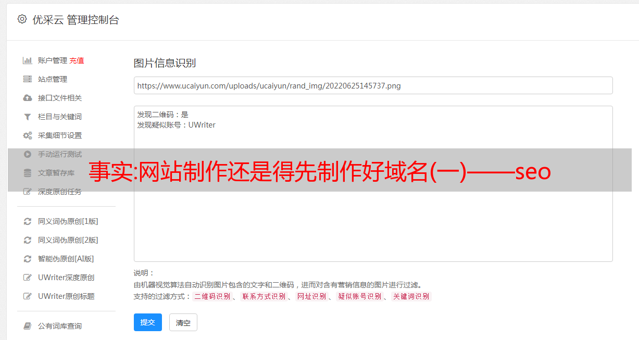Click the 清空 button
This screenshot has width=639, height=340.
pyautogui.click(x=183, y=322)
